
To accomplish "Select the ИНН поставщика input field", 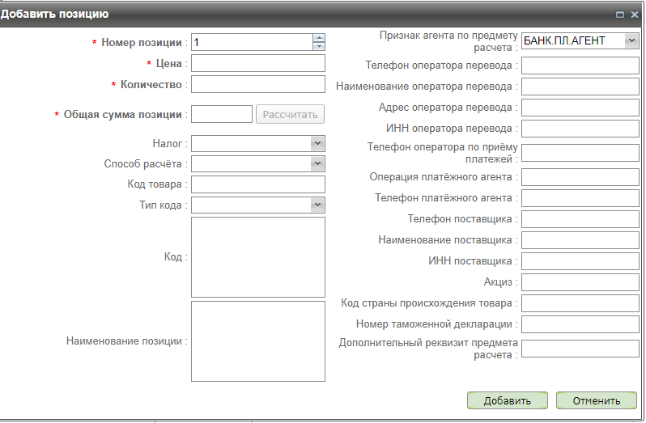I will (580, 261).
